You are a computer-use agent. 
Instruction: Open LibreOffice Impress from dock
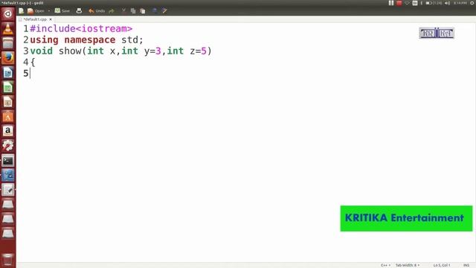(x=8, y=102)
